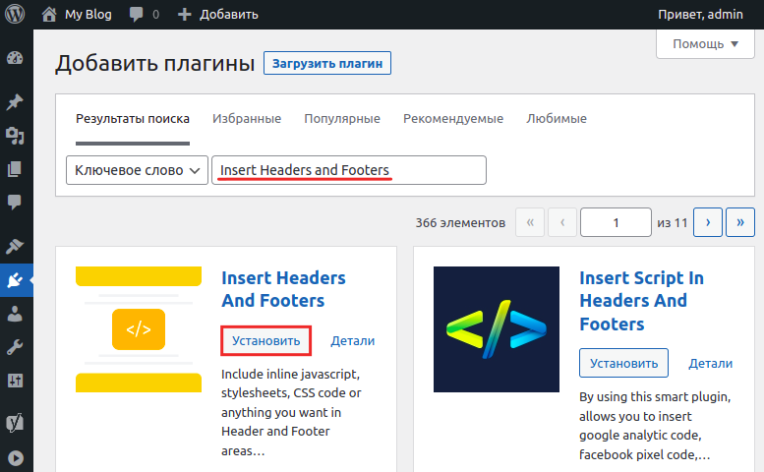The image size is (764, 472).
Task: Open the comments bubble in admin bar
Action: (x=144, y=14)
